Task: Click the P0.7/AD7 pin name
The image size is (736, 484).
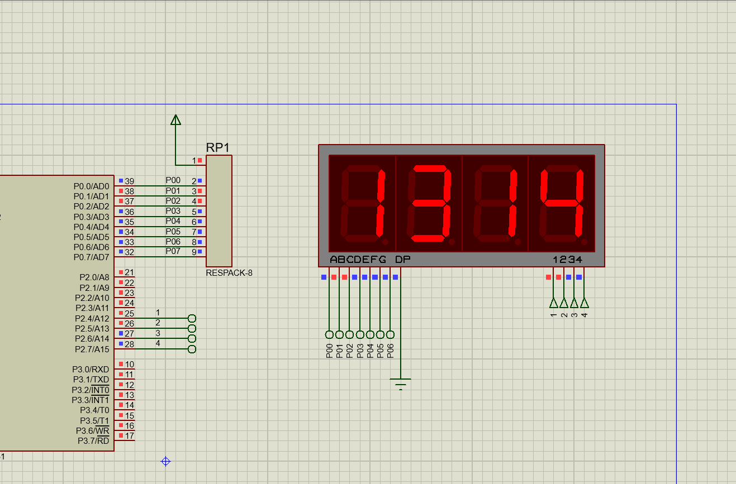Action: (91, 257)
